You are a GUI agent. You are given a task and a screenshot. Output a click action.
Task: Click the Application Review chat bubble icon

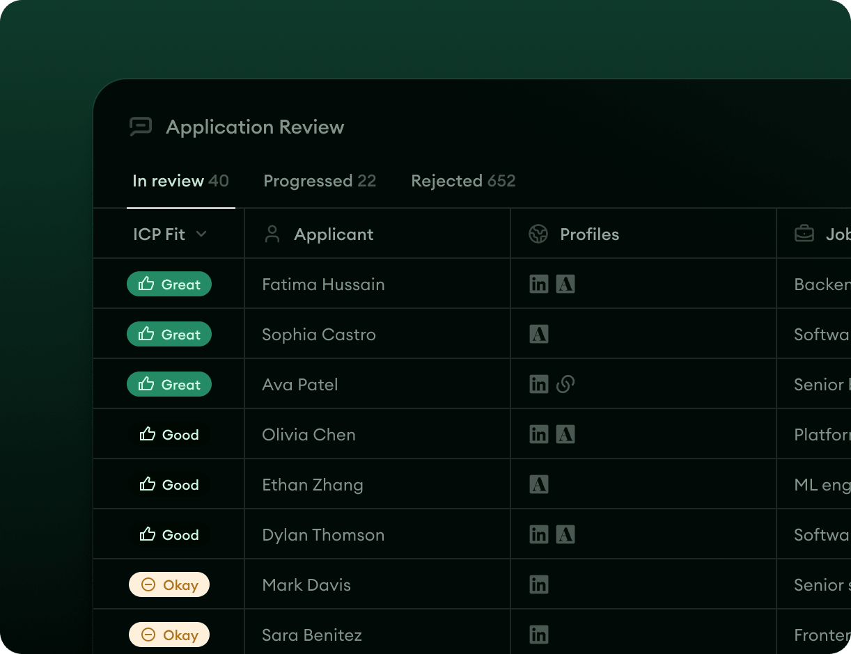click(x=141, y=127)
